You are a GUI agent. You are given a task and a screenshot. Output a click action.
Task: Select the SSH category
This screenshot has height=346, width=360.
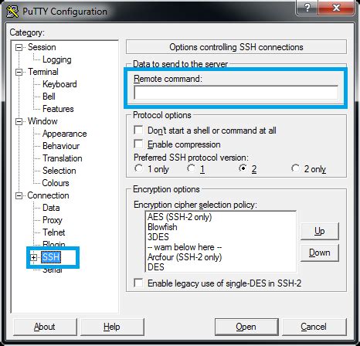coord(51,257)
